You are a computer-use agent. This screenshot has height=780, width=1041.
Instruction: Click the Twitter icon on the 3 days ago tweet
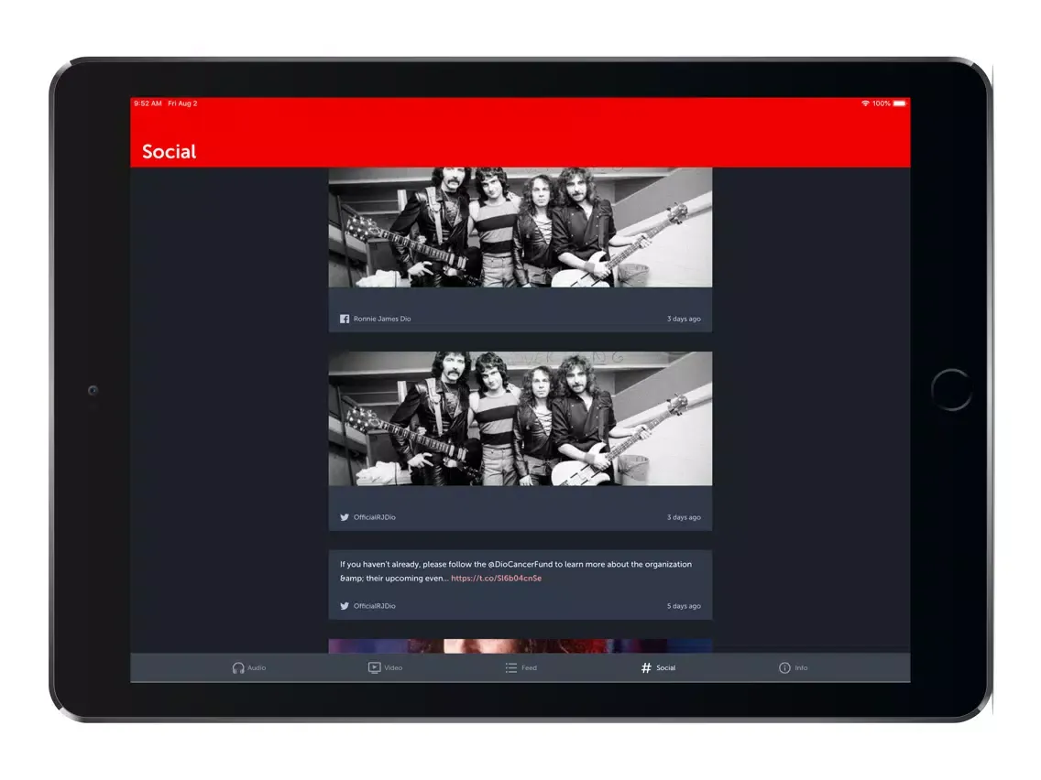coord(345,517)
